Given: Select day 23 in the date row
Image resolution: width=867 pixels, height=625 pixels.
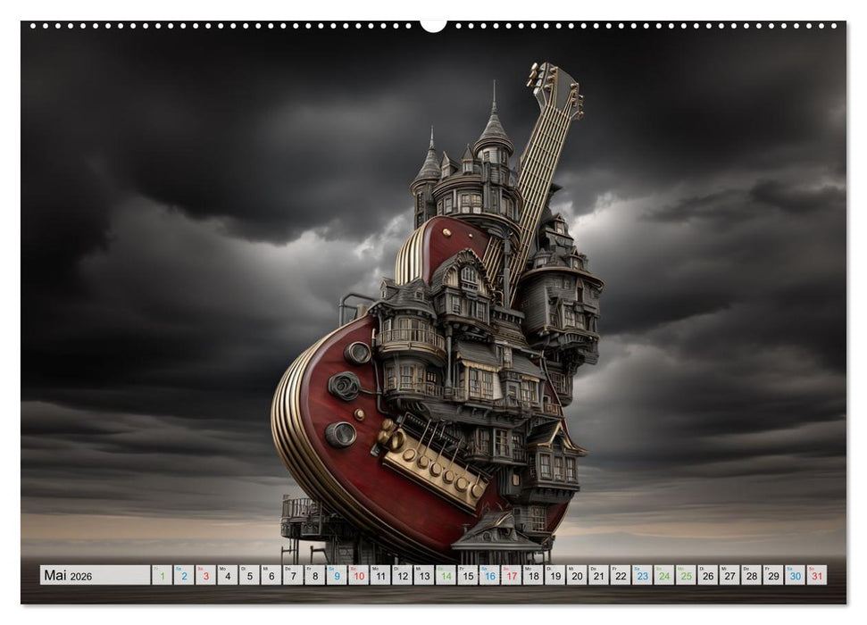Looking at the screenshot, I should [642, 575].
